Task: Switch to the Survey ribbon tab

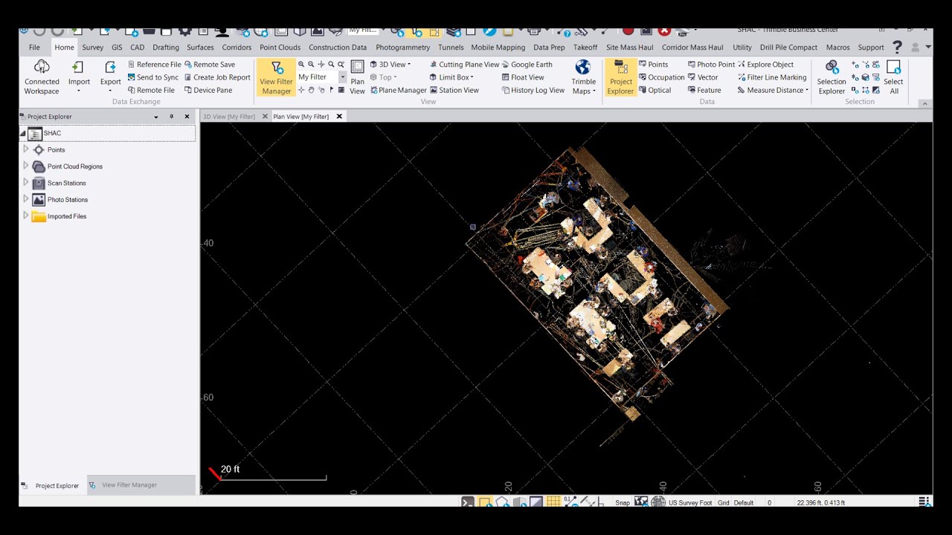Action: click(93, 47)
